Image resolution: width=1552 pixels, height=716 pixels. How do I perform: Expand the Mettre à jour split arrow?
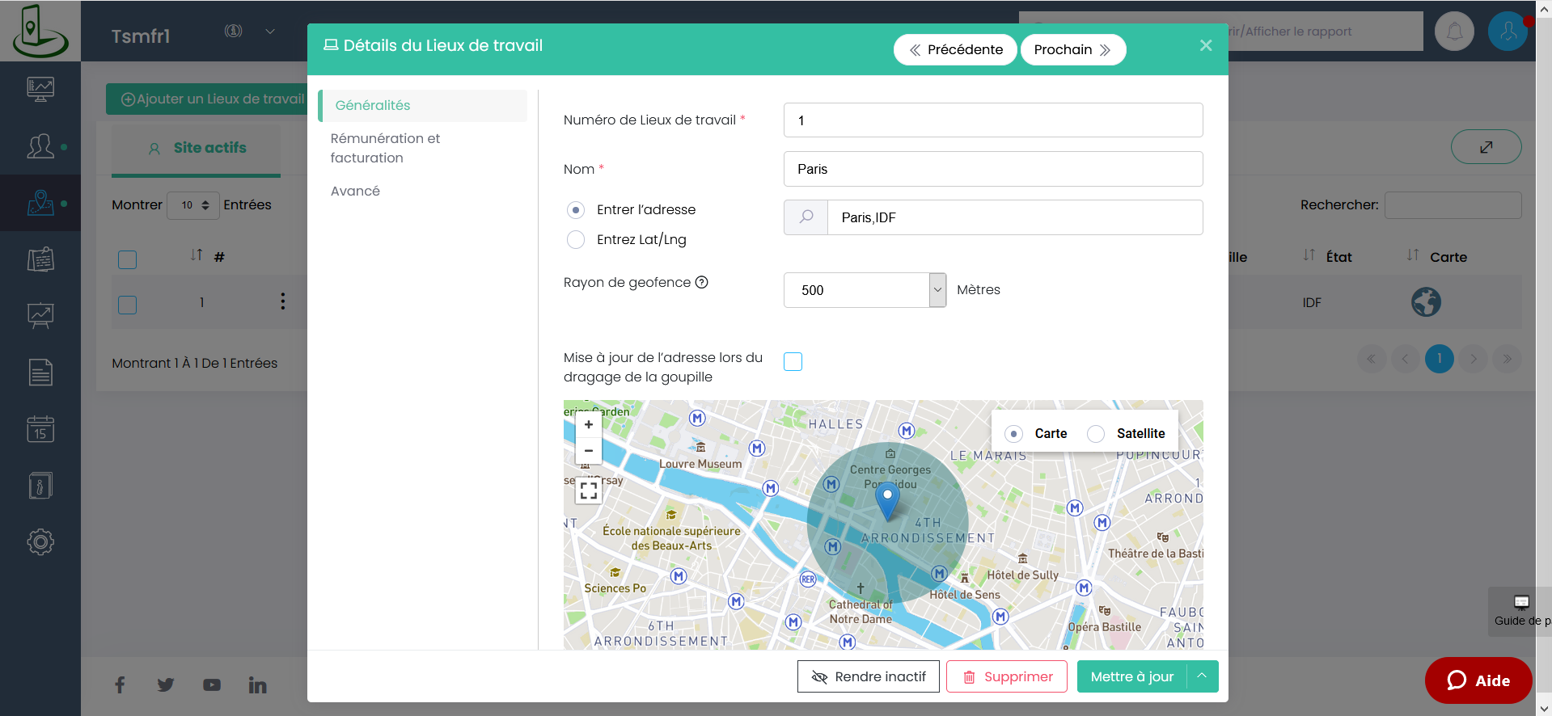tap(1203, 676)
